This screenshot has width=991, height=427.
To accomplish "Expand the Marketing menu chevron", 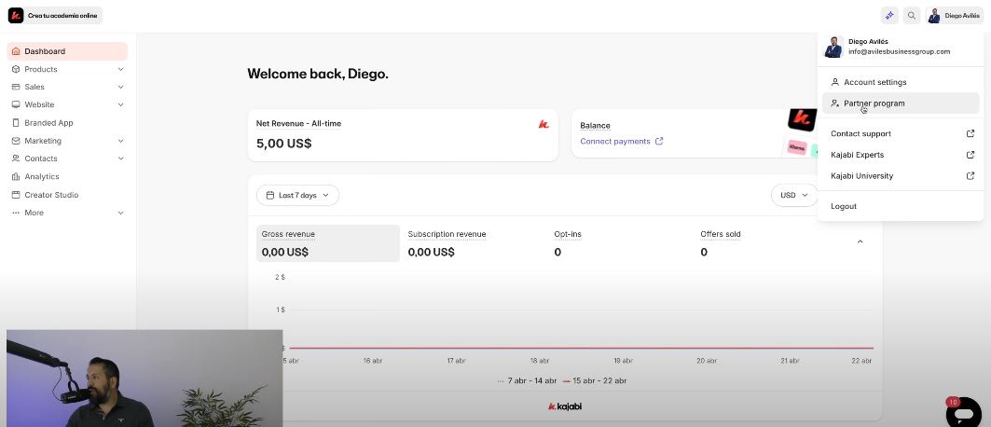I will (x=120, y=141).
